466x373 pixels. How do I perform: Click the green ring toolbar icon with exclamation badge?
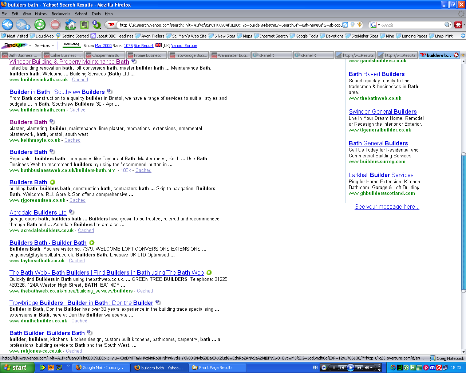click(x=97, y=25)
